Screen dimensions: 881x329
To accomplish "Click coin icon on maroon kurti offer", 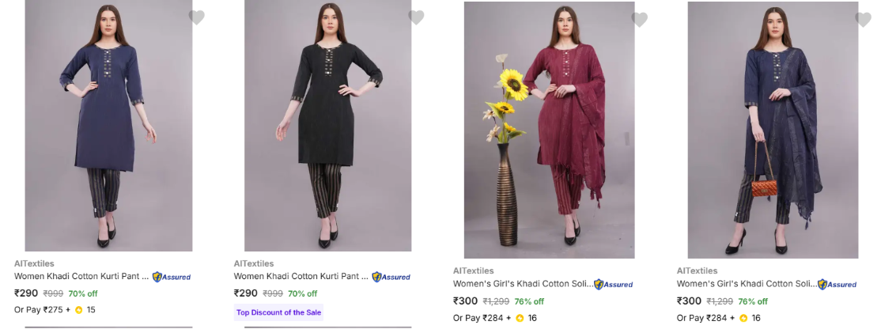I will [x=520, y=318].
